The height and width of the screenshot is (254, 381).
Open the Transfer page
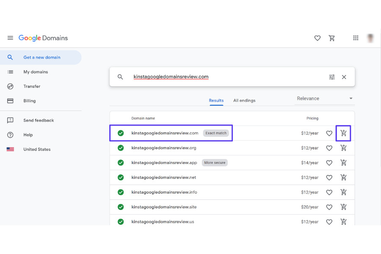click(32, 86)
